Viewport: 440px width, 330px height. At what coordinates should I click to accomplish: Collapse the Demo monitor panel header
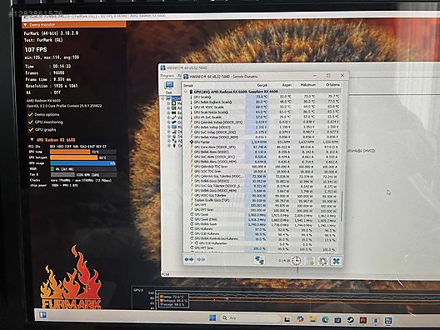tap(25, 25)
